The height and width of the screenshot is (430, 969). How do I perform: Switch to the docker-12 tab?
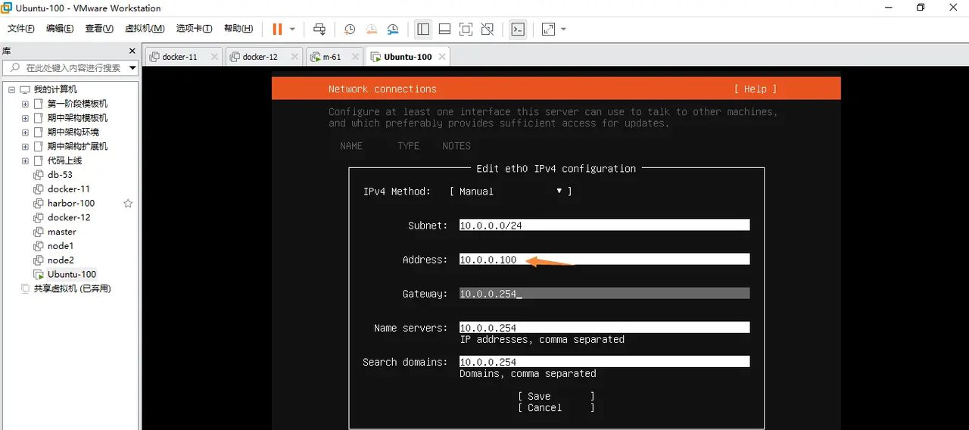(x=260, y=57)
